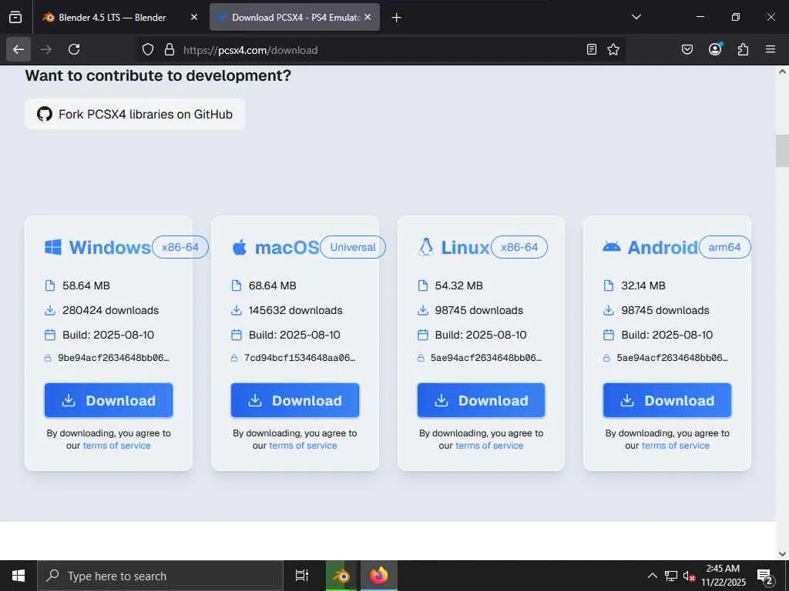Open terms of service under Windows

117,446
